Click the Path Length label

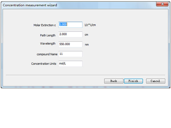(x=48, y=35)
